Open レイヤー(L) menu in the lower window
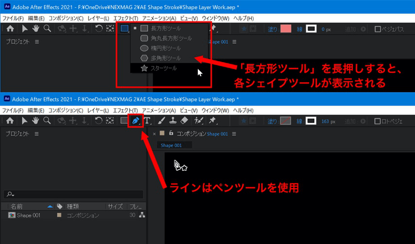The width and height of the screenshot is (415, 244). coord(98,110)
